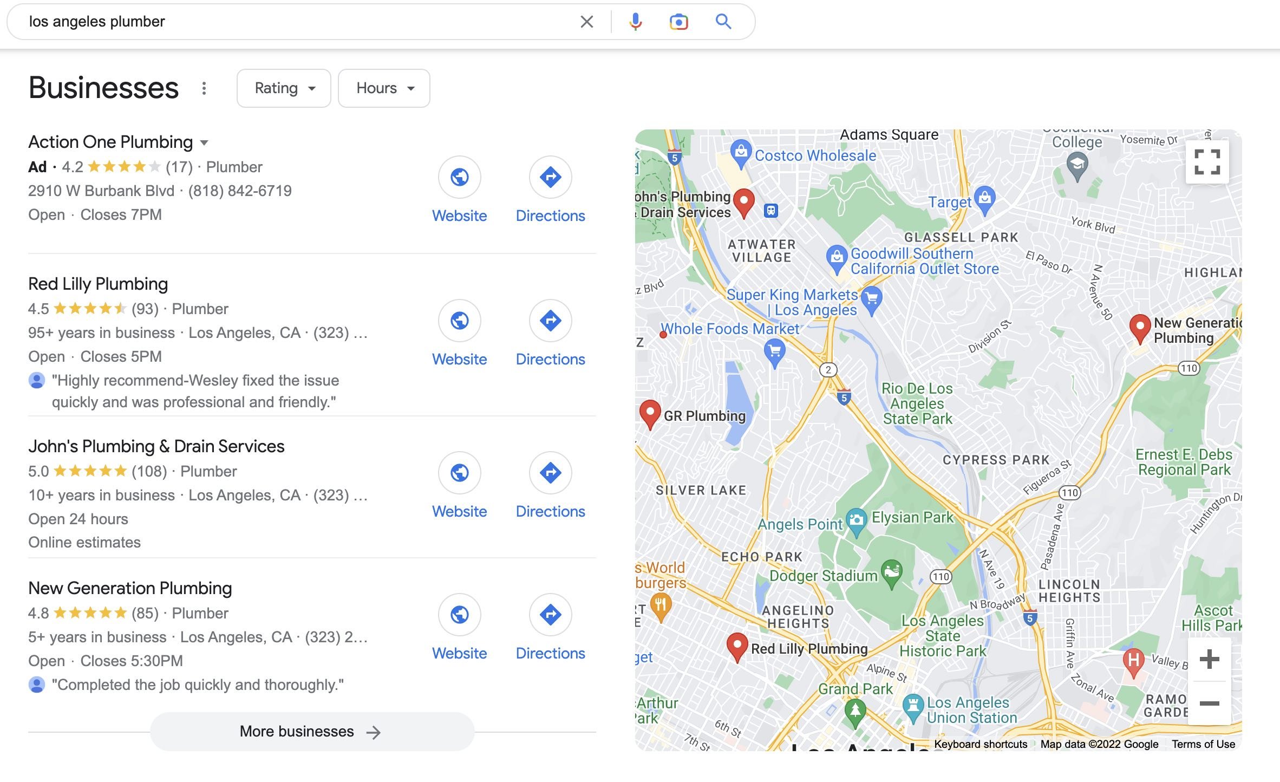The height and width of the screenshot is (782, 1280).
Task: Select John's Plumbing Drain Services map pin
Action: tap(743, 203)
